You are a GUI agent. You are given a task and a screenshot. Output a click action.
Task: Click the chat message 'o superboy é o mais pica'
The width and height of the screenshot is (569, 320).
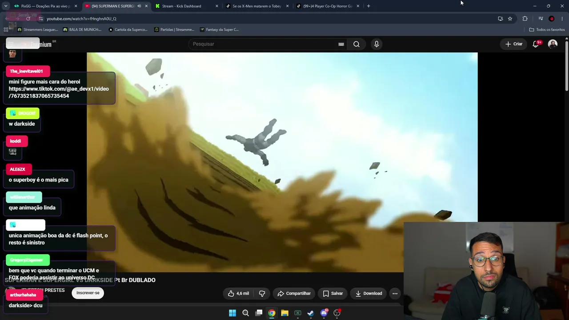point(39,180)
